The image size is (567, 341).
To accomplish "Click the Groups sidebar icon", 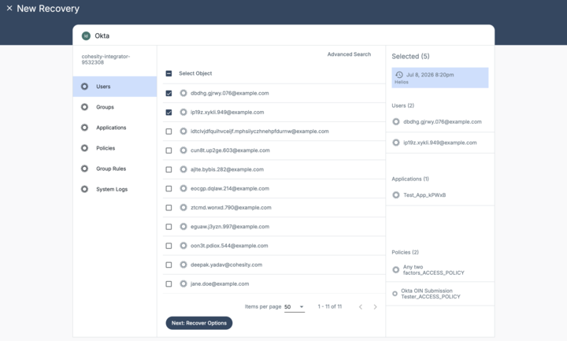I will 84,107.
